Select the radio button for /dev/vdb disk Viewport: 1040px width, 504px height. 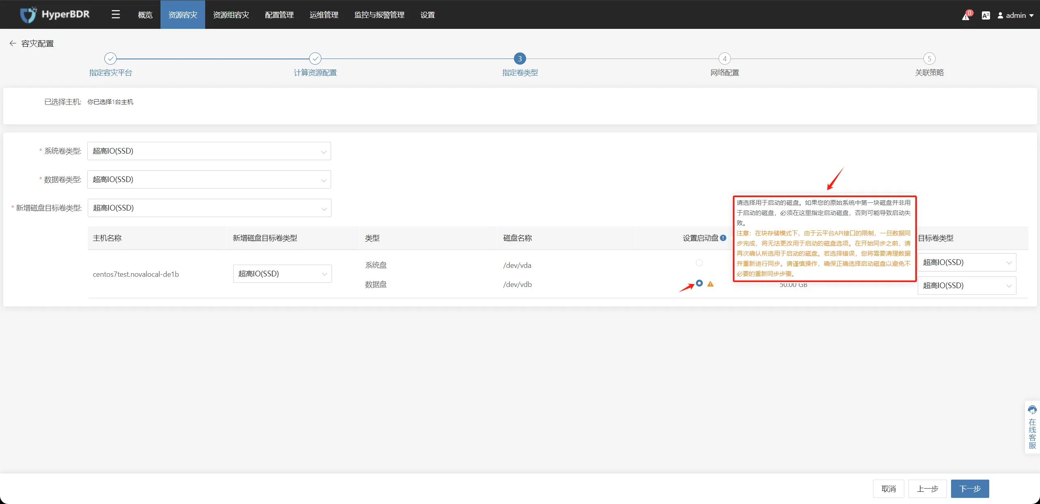tap(699, 283)
